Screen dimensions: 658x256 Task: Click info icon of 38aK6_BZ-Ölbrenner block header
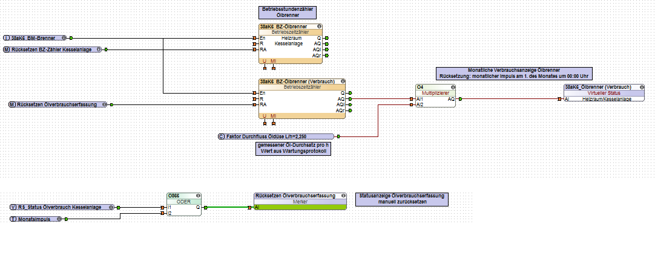(x=320, y=27)
